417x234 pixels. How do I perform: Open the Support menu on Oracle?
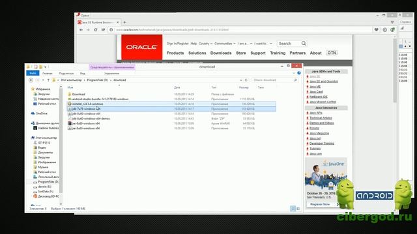[258, 53]
